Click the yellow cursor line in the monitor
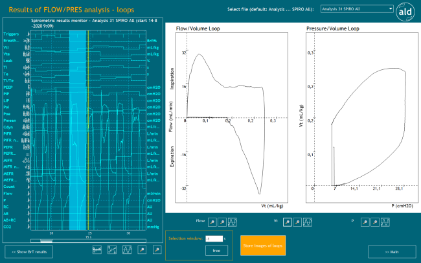The width and height of the screenshot is (421, 263). (x=87, y=130)
